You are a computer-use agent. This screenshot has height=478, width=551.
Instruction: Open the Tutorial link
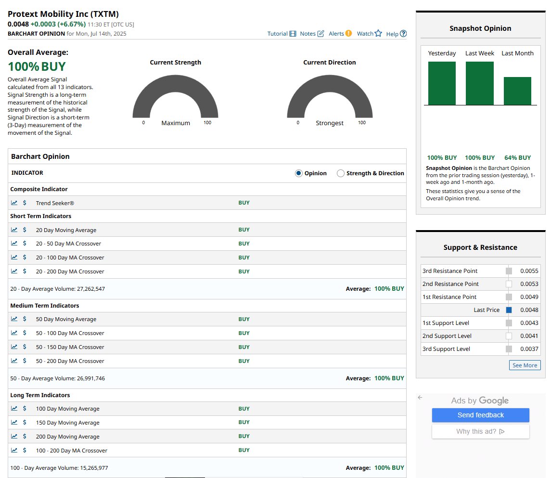point(277,34)
